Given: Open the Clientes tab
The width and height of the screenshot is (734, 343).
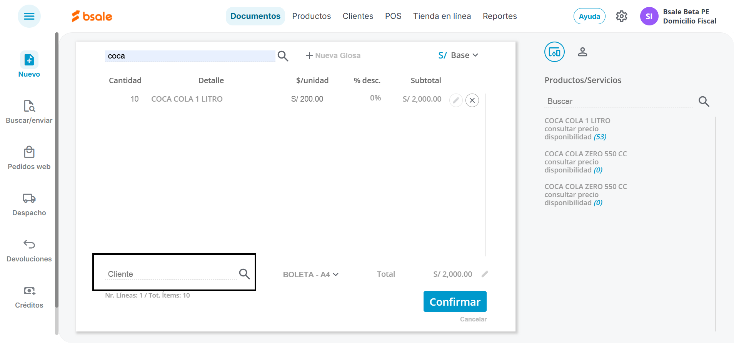Looking at the screenshot, I should tap(358, 16).
